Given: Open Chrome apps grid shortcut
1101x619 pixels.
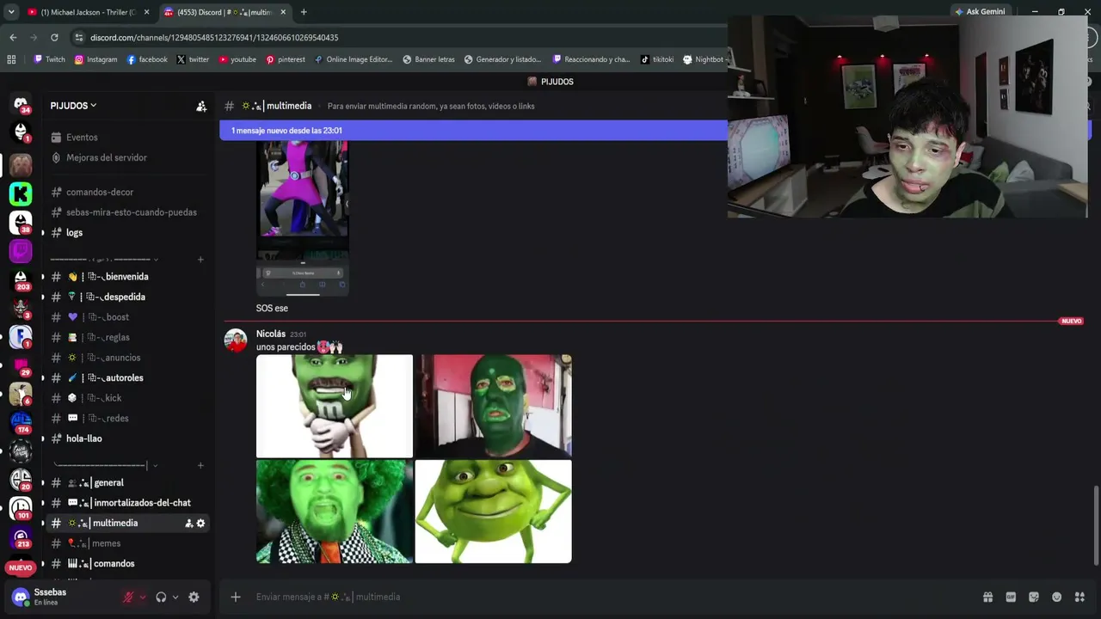Looking at the screenshot, I should [x=11, y=59].
